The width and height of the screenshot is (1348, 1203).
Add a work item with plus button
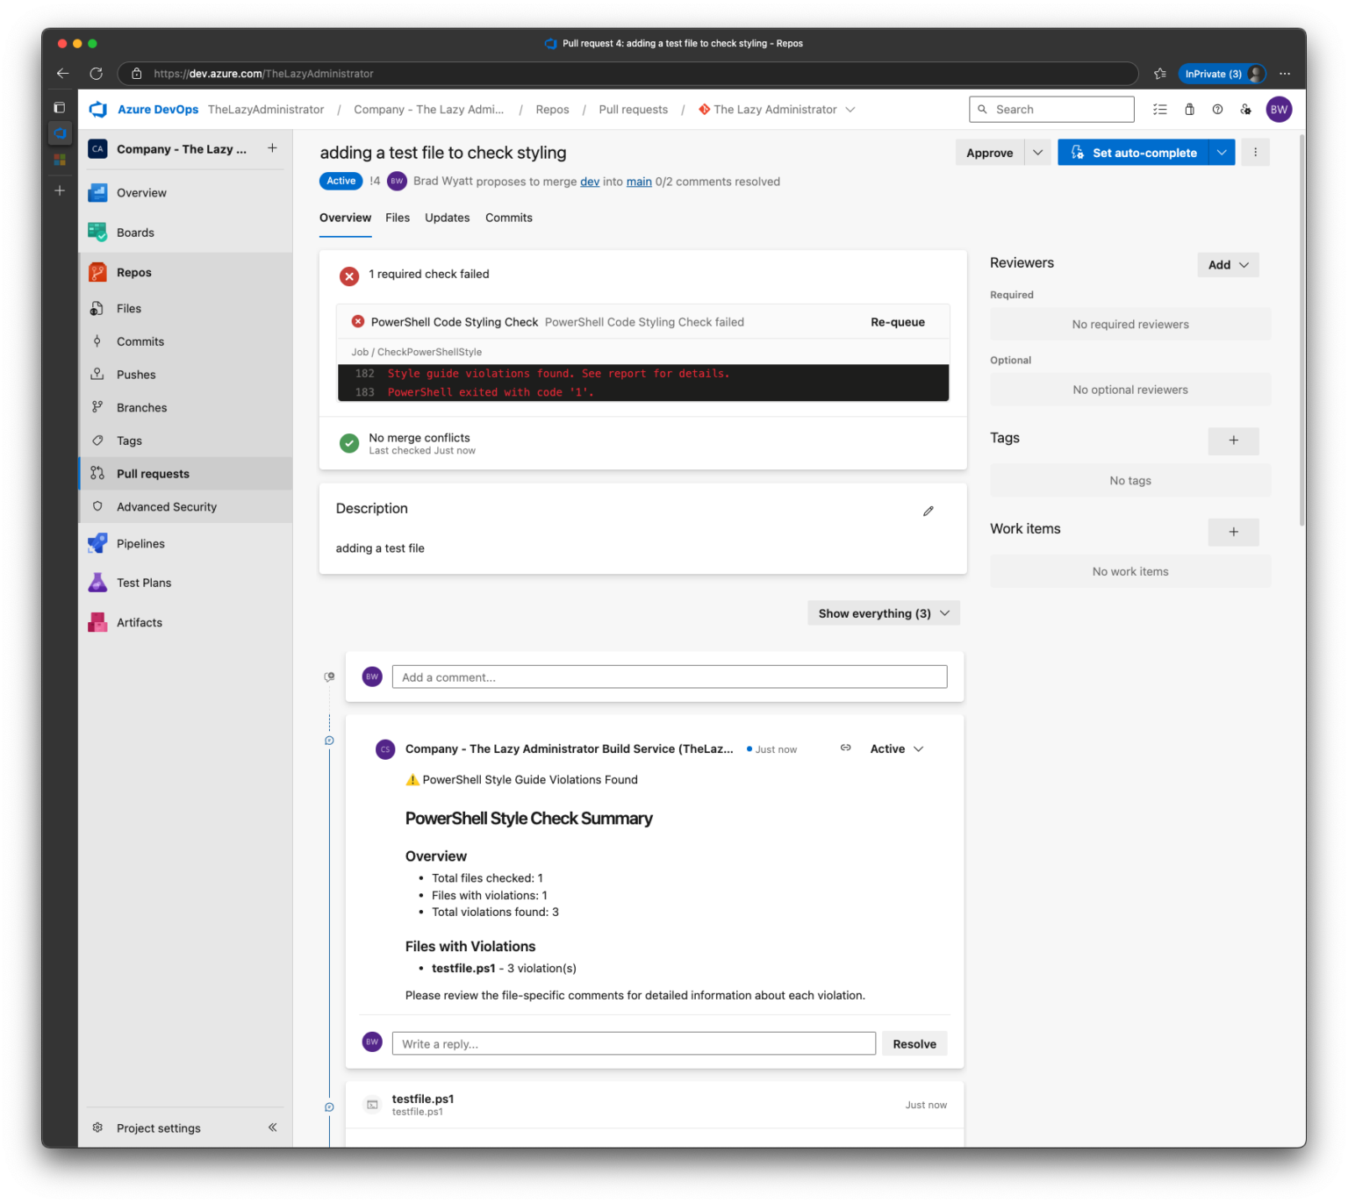coord(1234,533)
